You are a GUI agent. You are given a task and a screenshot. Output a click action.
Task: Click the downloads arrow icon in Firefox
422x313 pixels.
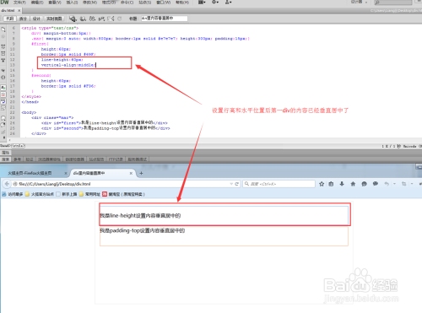(342, 184)
